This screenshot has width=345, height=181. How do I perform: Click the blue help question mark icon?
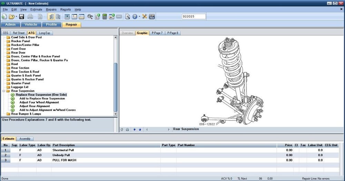click(135, 17)
